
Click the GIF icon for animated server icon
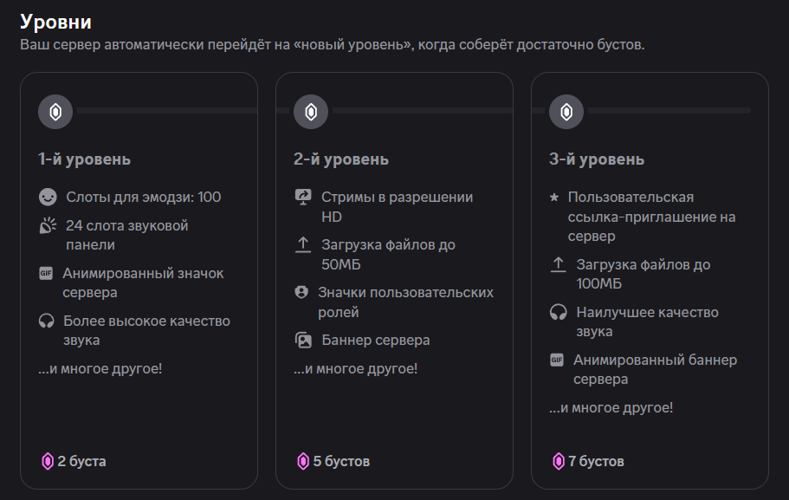click(46, 274)
